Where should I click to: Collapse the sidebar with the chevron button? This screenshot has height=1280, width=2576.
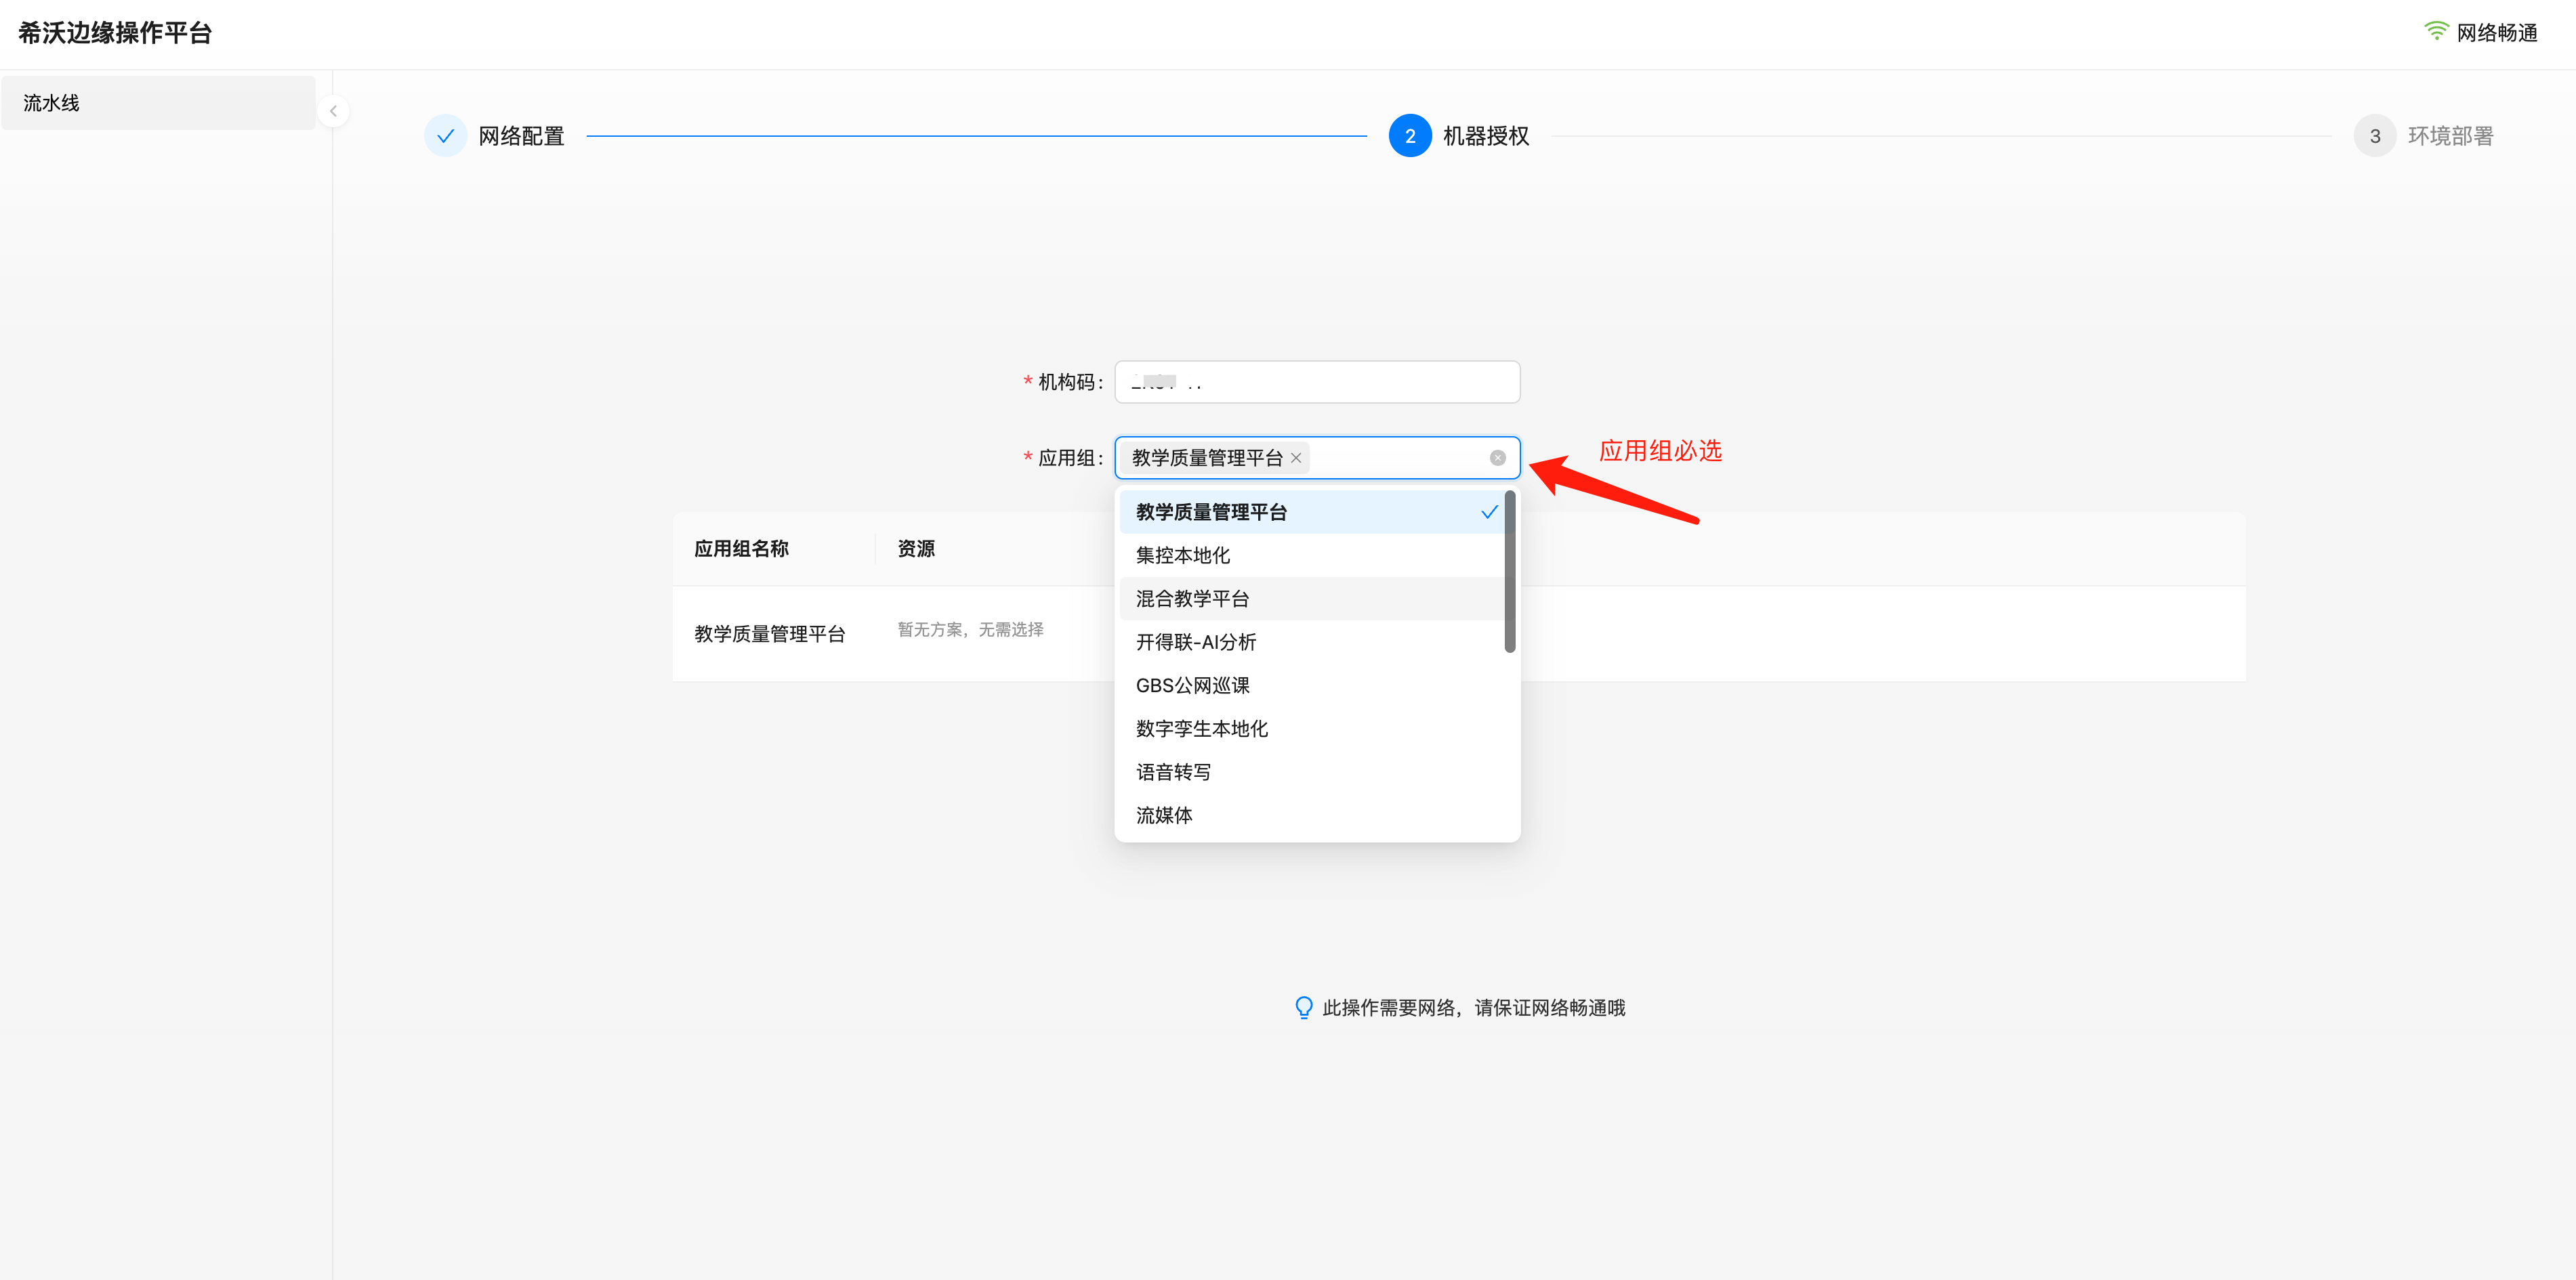coord(333,111)
